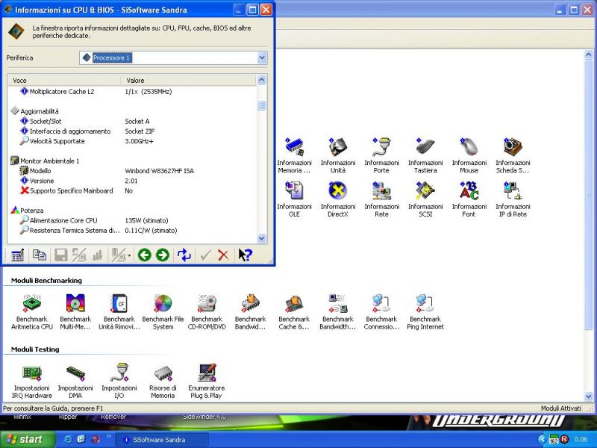Select the Potenza group row
Screen dimensions: 597x448
pyautogui.click(x=132, y=211)
